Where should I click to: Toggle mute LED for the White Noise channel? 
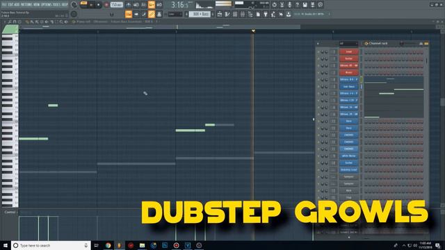318,156
